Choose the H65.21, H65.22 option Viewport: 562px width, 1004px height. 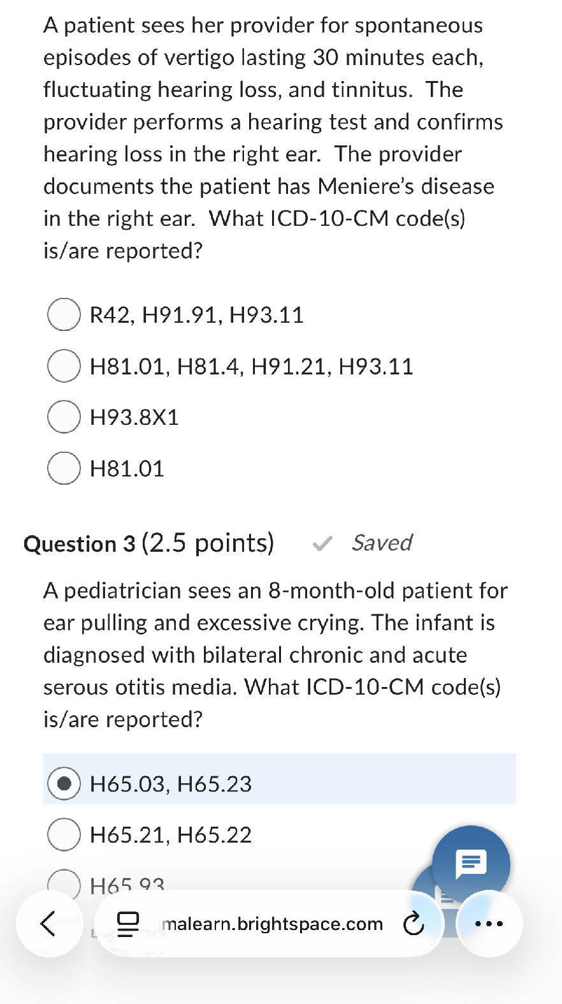(64, 834)
